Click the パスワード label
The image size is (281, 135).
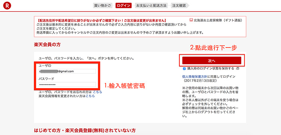click(46, 79)
